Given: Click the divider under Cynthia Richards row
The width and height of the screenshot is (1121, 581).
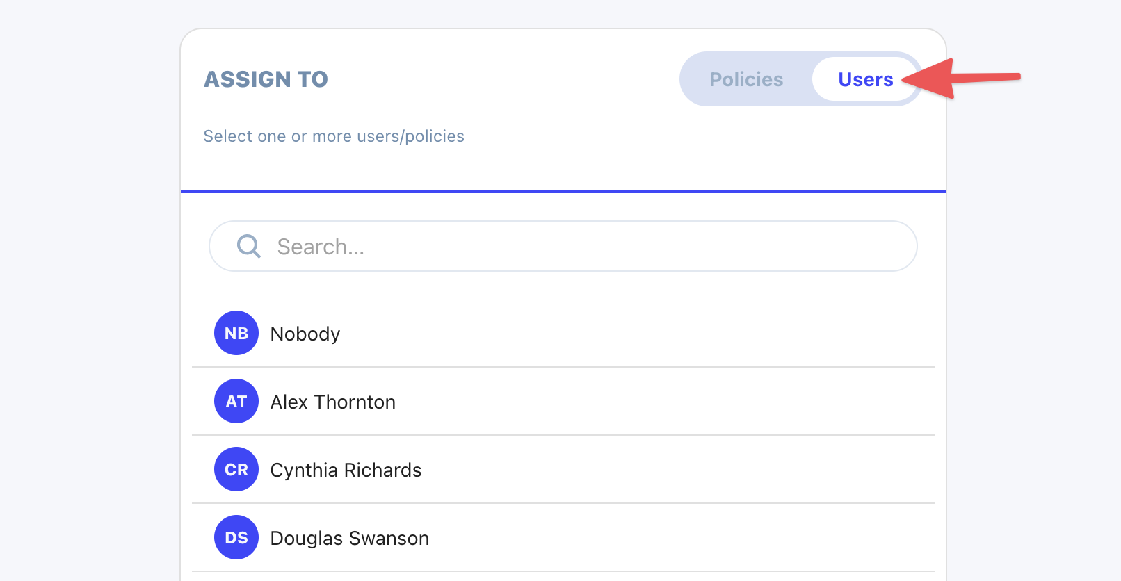Looking at the screenshot, I should click(563, 503).
